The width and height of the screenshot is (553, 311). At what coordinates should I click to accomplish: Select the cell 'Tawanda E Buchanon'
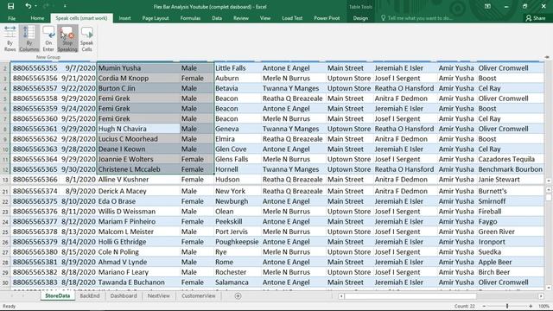tap(138, 282)
